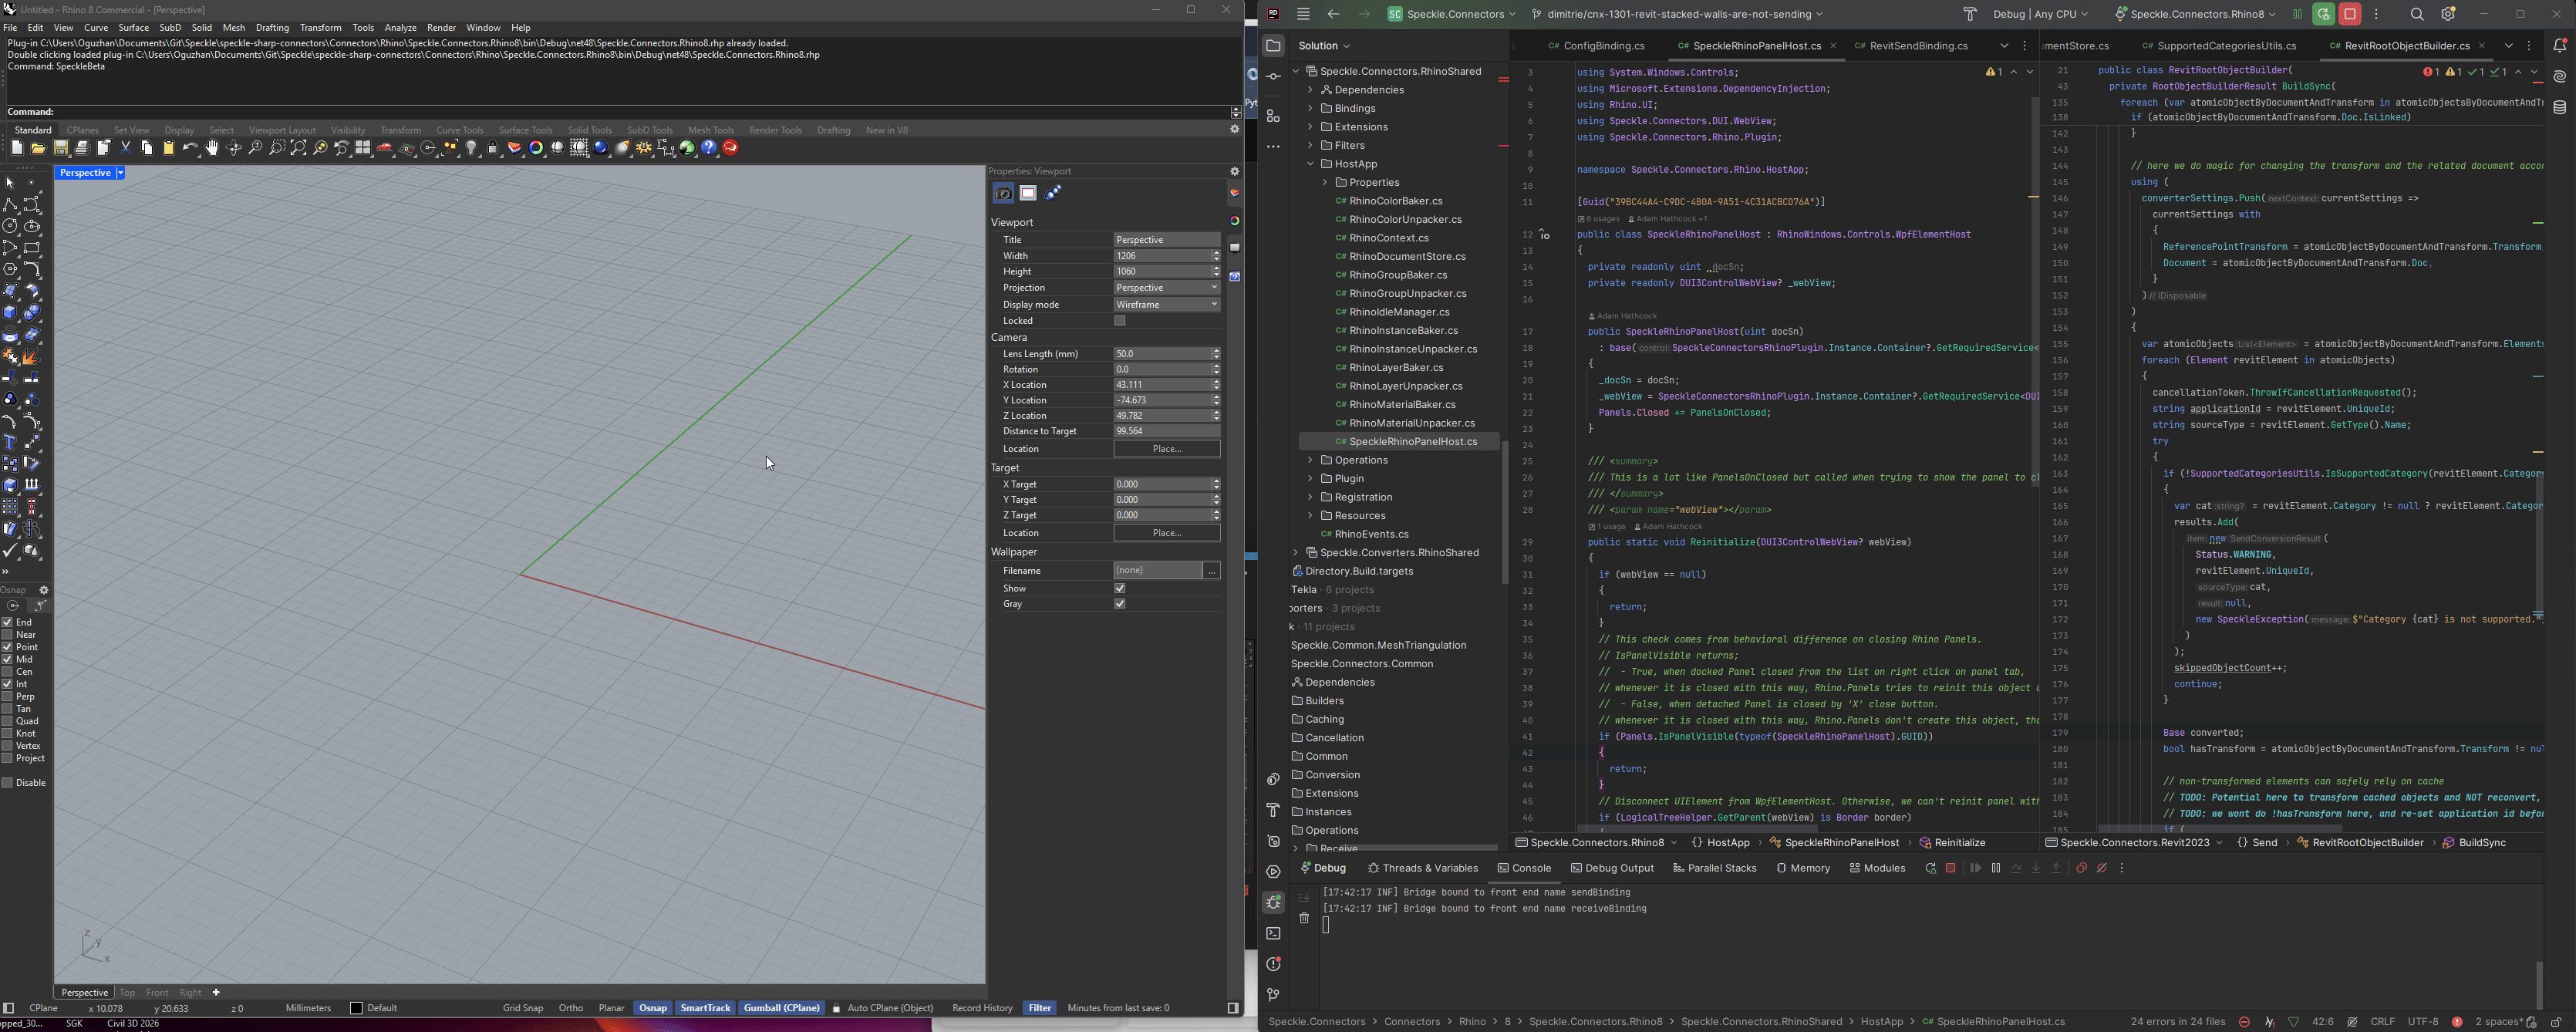Toggle the Grid Snap status bar button
2576x1032 pixels.
[523, 1009]
